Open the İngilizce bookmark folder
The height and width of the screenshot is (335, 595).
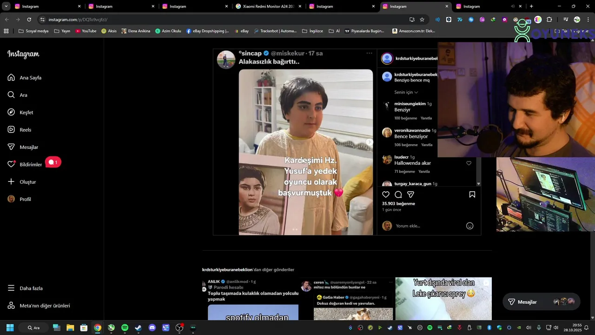[312, 31]
